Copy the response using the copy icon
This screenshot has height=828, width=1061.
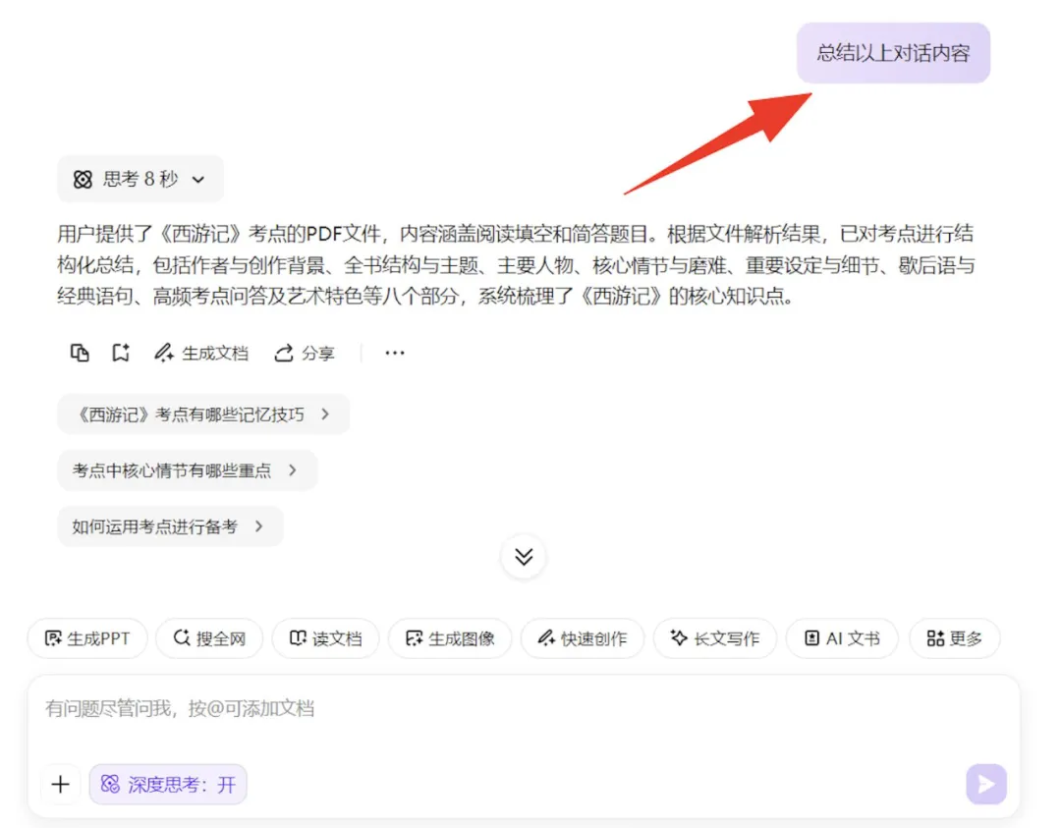click(x=80, y=353)
